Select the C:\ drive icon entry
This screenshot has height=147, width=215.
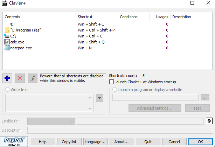click(7, 36)
